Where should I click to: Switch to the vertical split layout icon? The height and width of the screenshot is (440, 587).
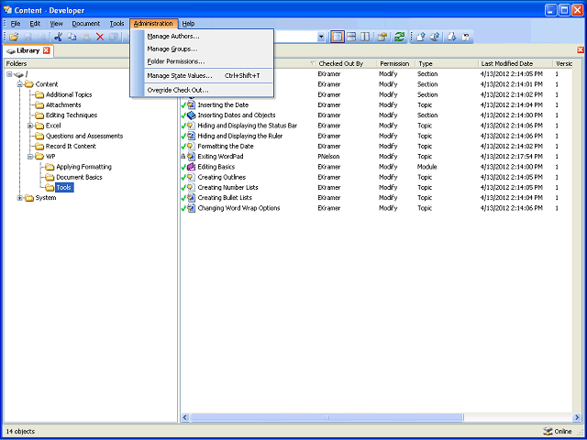point(365,37)
